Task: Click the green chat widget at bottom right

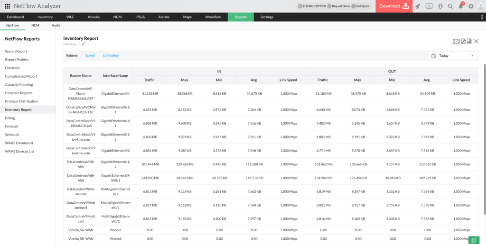Action: tap(474, 240)
